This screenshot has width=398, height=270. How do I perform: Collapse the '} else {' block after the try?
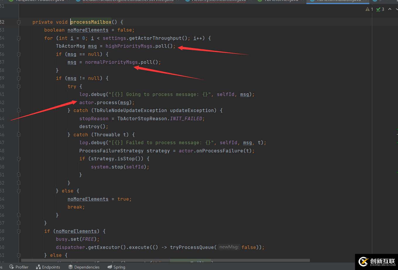coord(19,191)
